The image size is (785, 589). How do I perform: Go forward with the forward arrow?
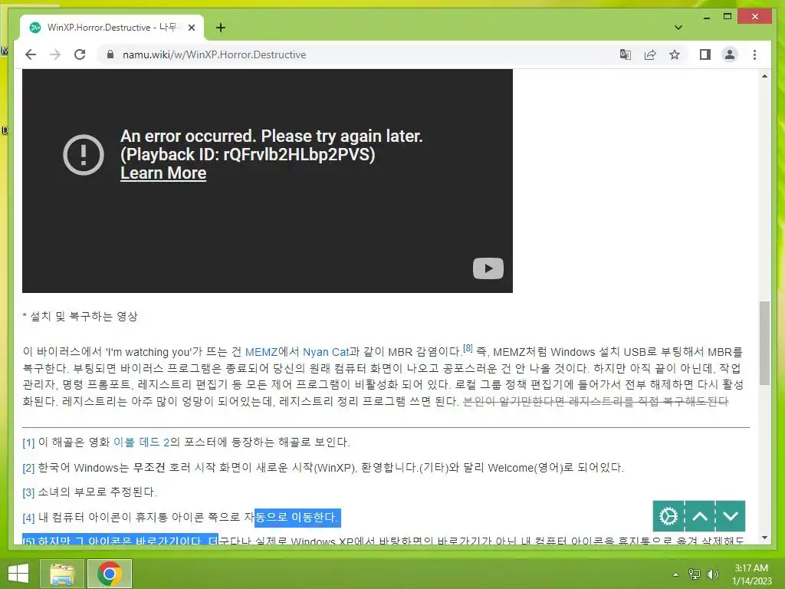(x=55, y=54)
